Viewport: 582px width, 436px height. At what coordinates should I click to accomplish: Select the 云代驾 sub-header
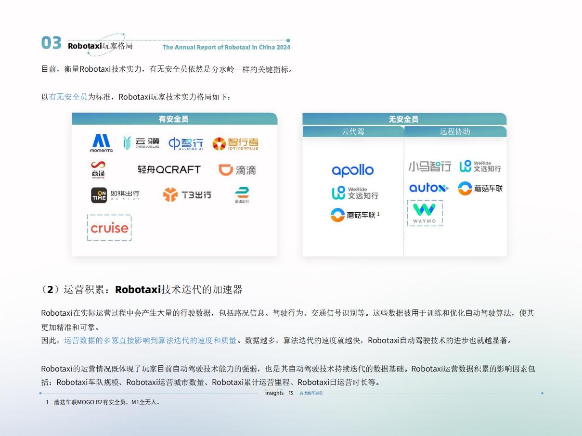point(353,131)
